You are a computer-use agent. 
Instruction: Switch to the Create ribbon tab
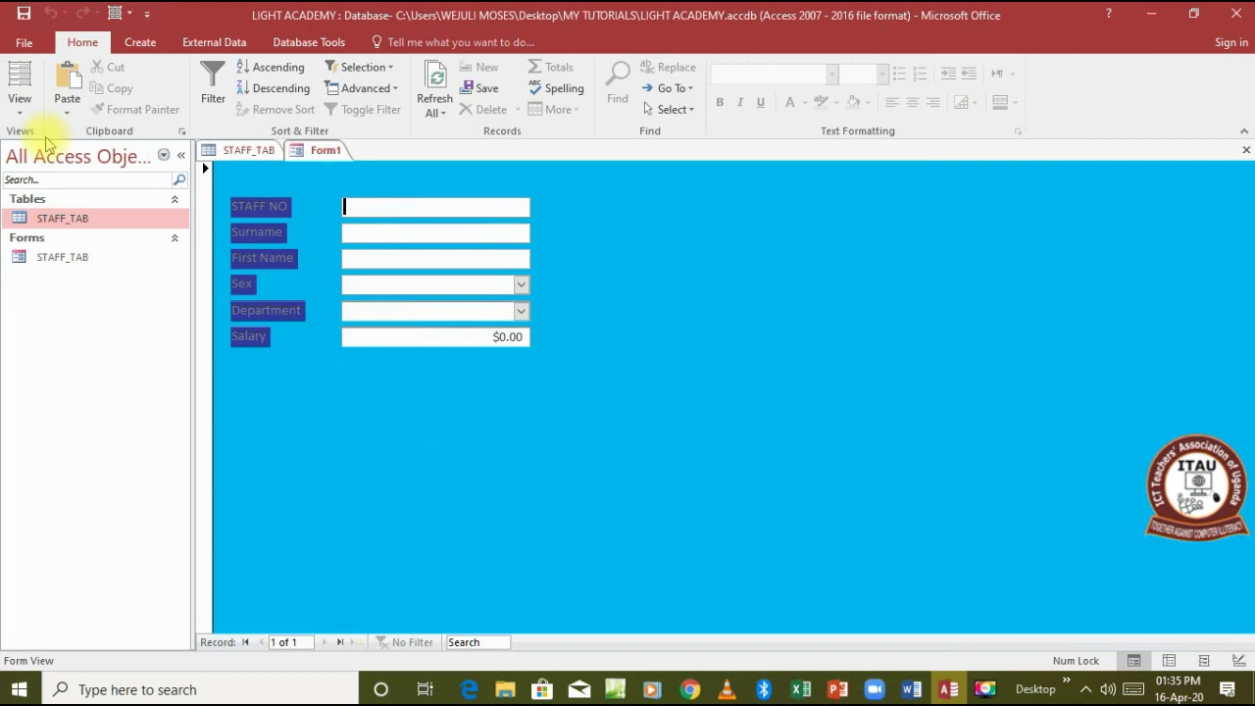[x=140, y=42]
